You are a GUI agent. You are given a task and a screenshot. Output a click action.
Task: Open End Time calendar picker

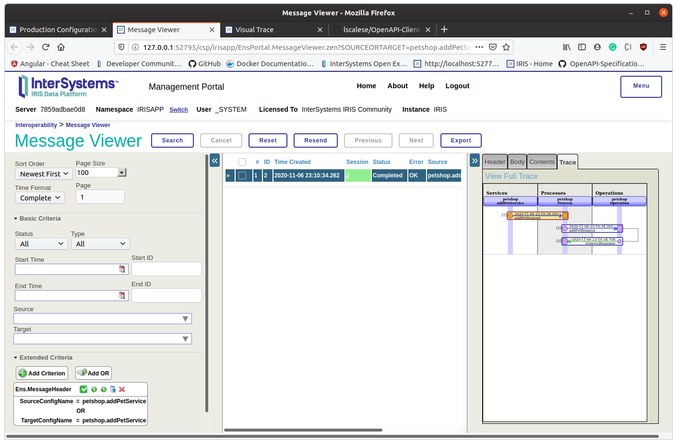point(122,295)
